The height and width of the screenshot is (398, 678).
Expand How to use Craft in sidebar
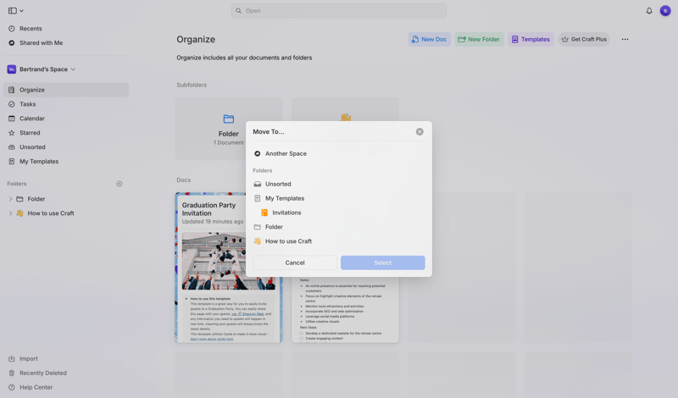10,213
